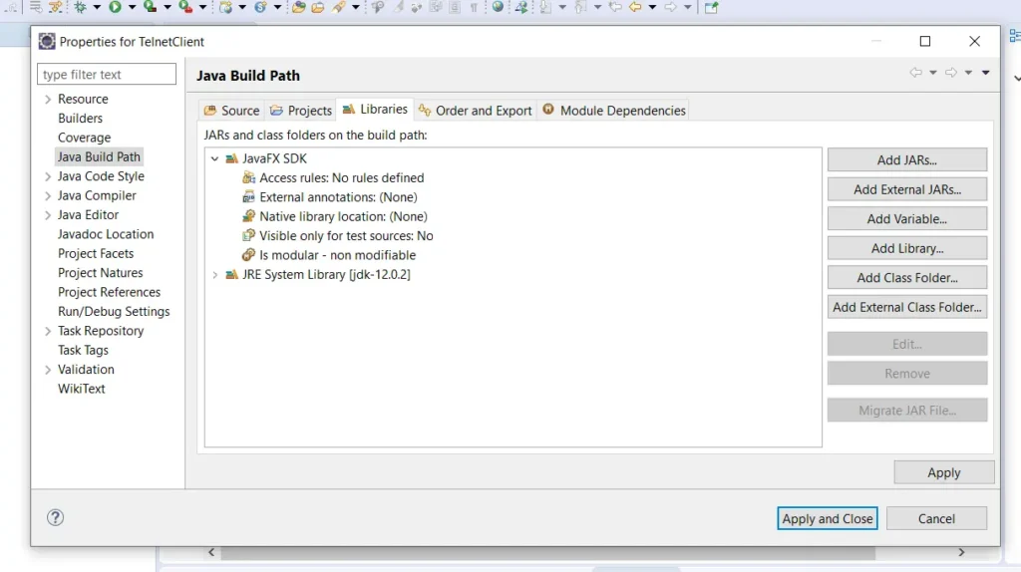
Task: Click the Apply and Close button
Action: [828, 518]
